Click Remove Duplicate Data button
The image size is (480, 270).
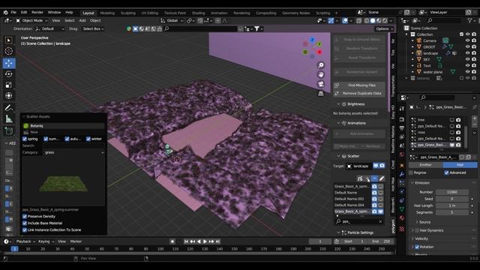pos(359,93)
